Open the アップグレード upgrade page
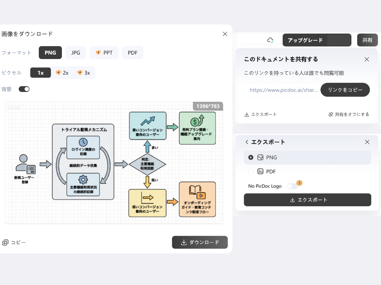This screenshot has width=381, height=285. [x=304, y=40]
